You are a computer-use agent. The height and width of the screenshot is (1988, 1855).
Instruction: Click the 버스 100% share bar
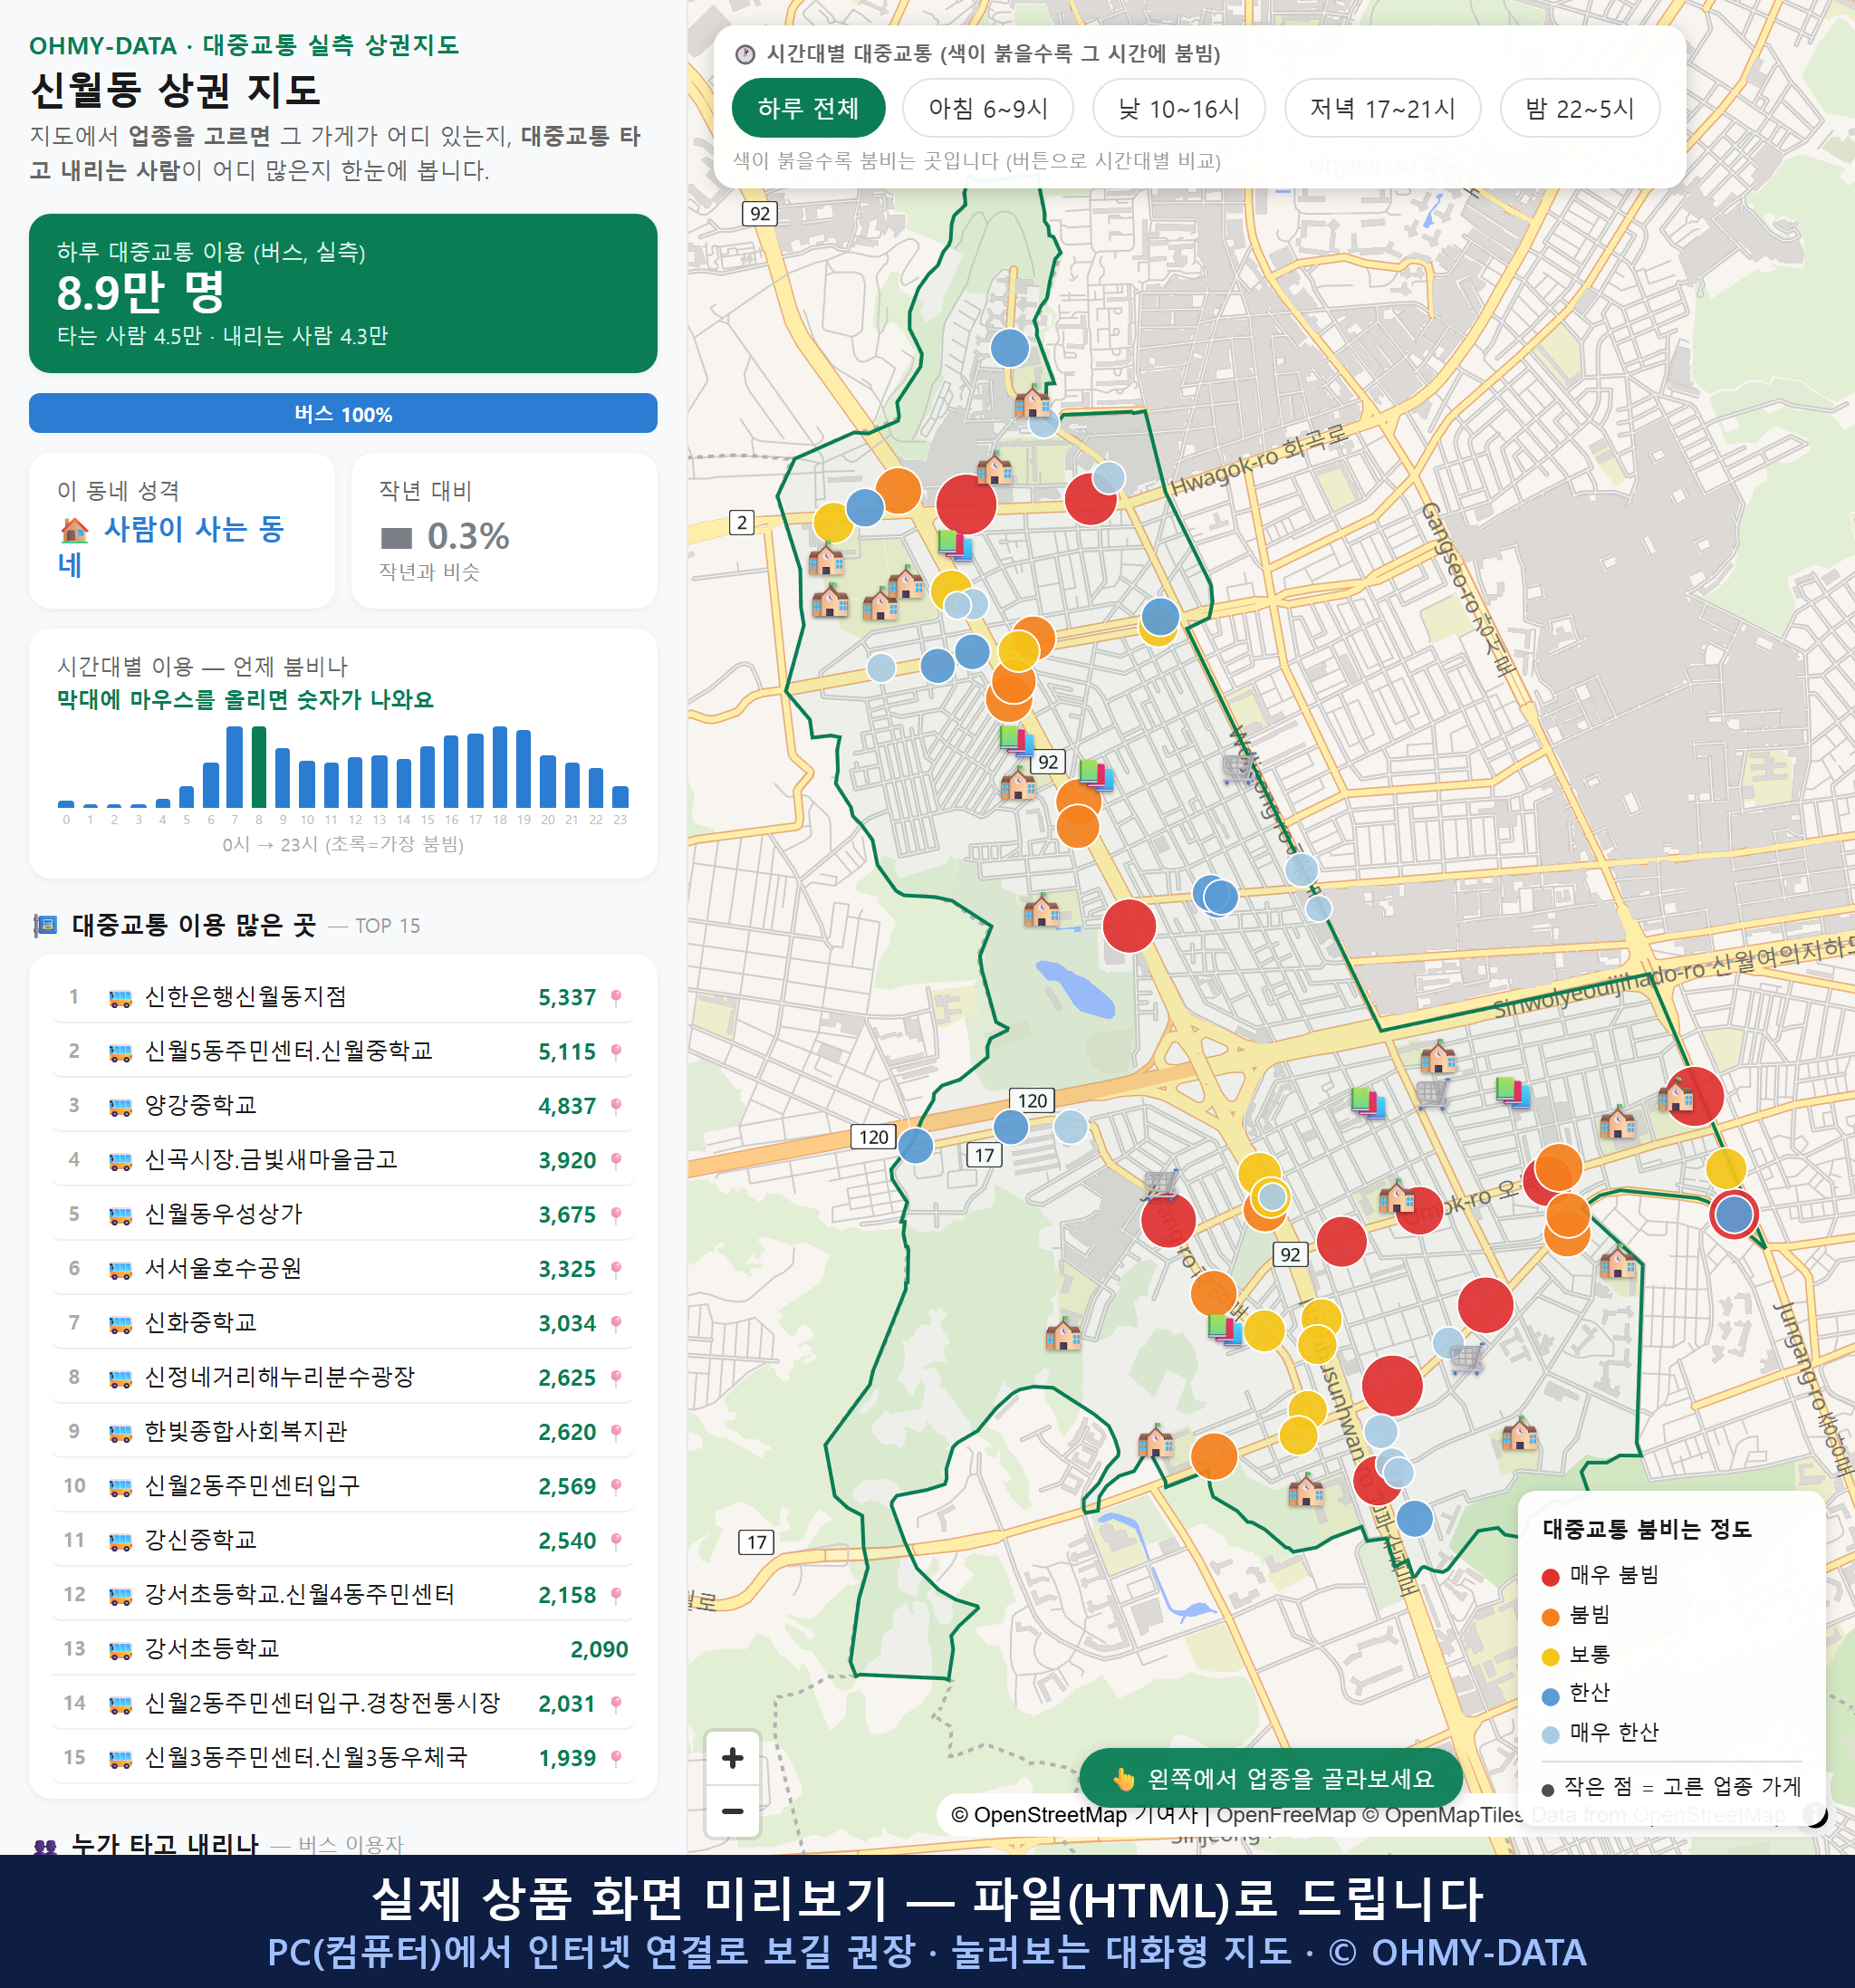click(343, 413)
